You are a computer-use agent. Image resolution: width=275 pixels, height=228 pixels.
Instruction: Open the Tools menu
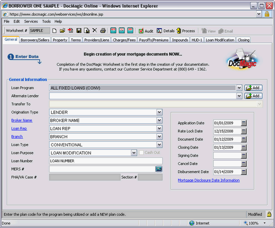point(46,21)
